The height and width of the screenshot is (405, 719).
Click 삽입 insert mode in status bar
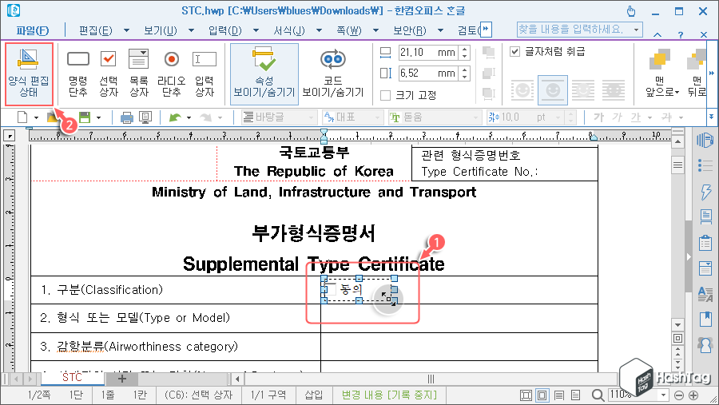click(x=314, y=395)
